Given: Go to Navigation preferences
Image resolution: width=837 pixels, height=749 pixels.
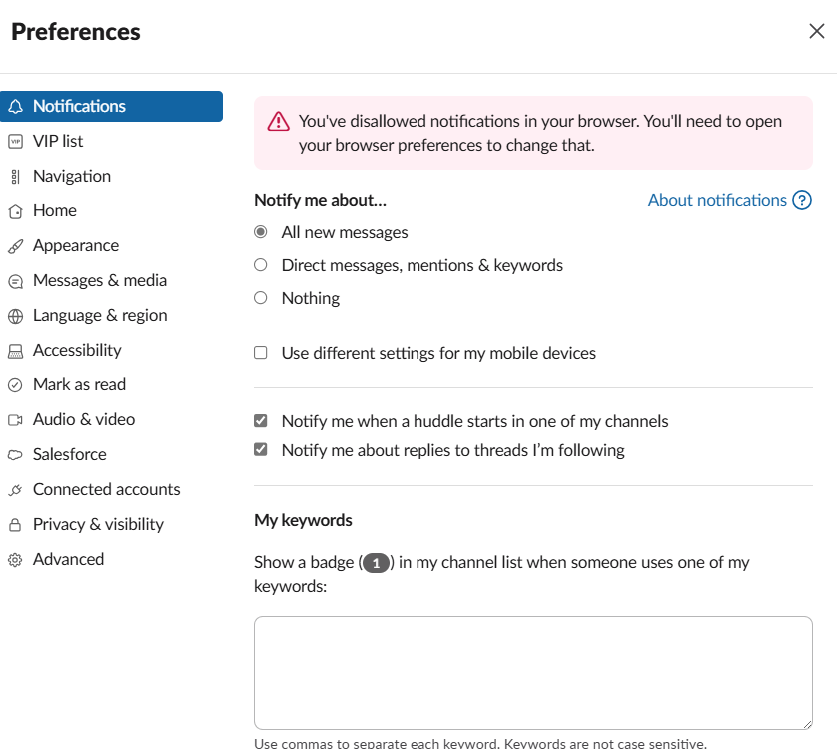Looking at the screenshot, I should click(111, 176).
